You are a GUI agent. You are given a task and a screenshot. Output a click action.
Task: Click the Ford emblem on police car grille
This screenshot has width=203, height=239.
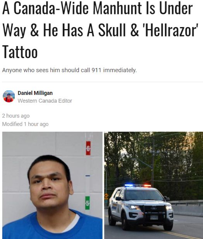click(x=153, y=208)
